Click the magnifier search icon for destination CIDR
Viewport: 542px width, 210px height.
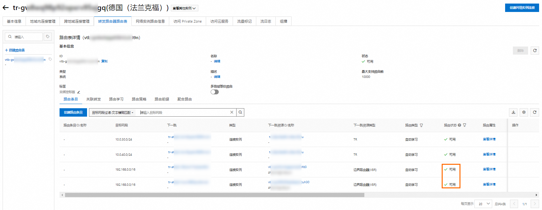240,112
